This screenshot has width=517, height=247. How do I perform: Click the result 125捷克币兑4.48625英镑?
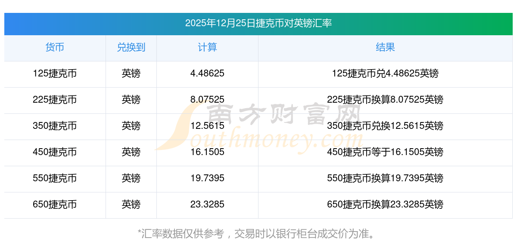385,73
